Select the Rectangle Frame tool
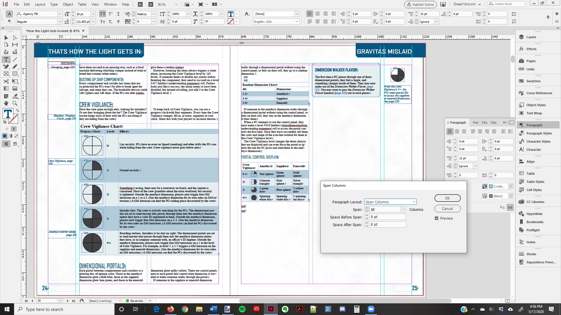Viewport: 561px width, 315px height. pos(6,74)
